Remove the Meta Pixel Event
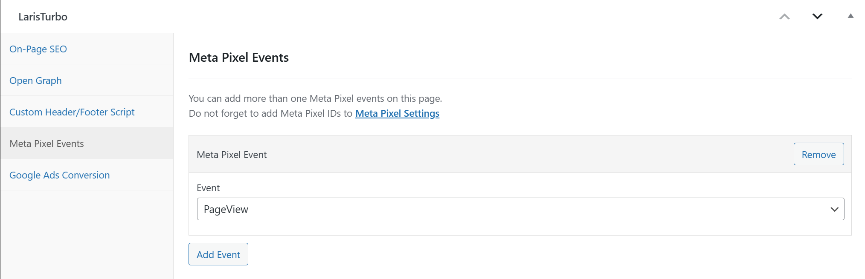865x279 pixels. 818,154
